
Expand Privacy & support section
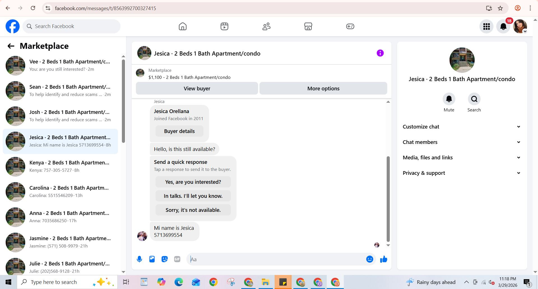pos(462,173)
